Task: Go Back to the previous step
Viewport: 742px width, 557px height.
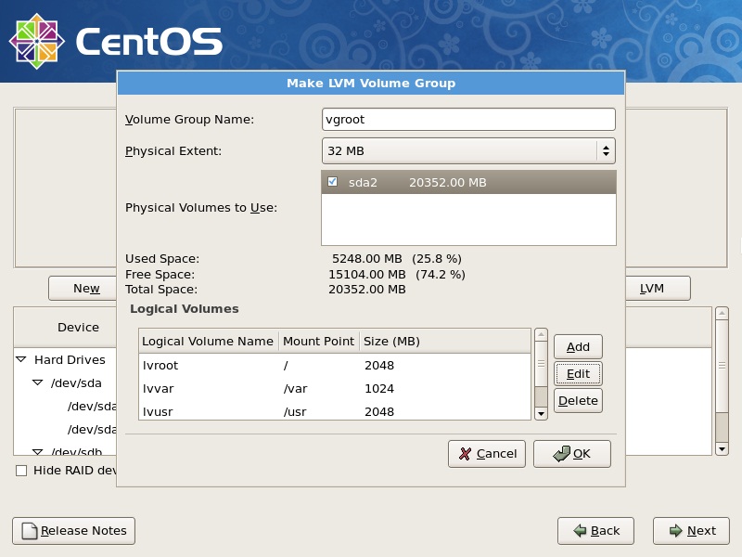Action: click(595, 531)
